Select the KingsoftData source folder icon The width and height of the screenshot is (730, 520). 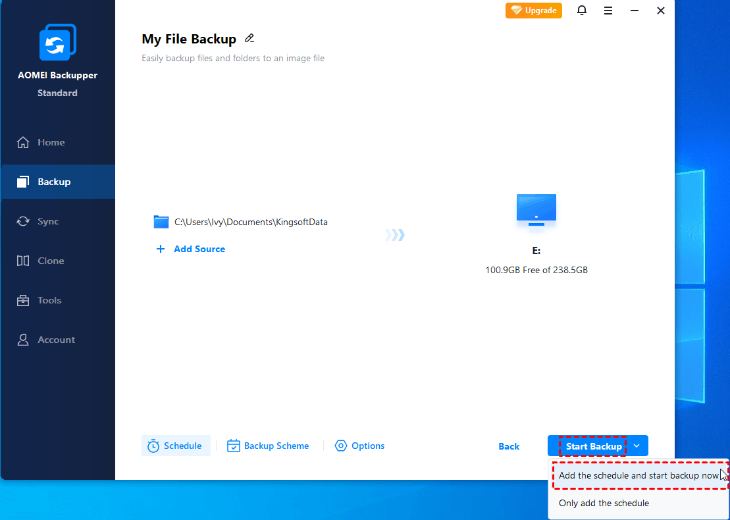click(161, 222)
